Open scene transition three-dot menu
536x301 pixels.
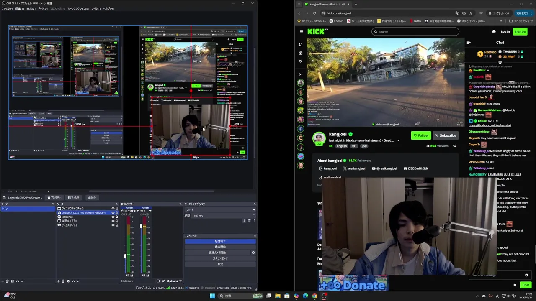pyautogui.click(x=254, y=221)
